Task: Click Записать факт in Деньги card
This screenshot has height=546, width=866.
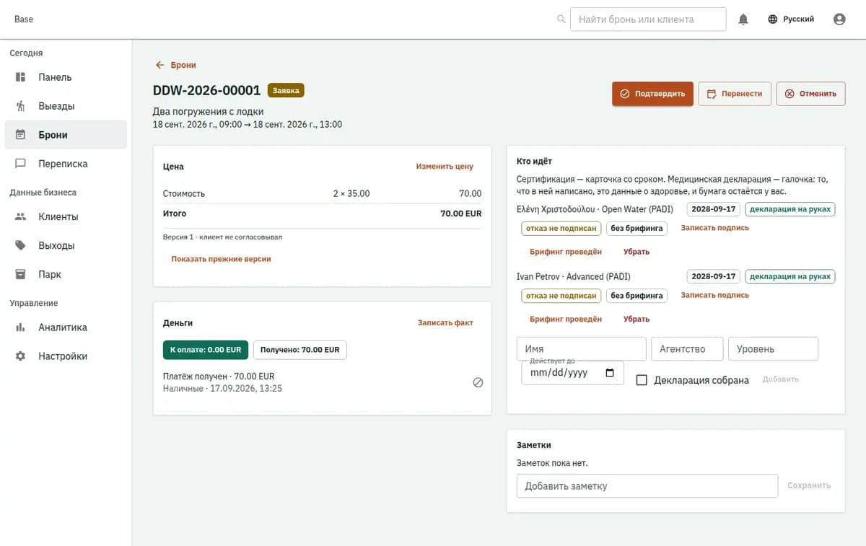Action: pyautogui.click(x=445, y=323)
